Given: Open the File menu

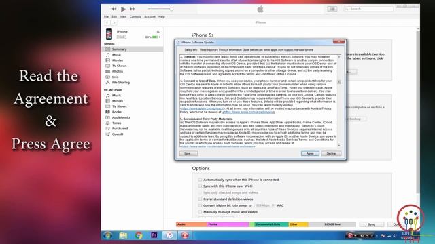Looking at the screenshot, I should (106, 17).
